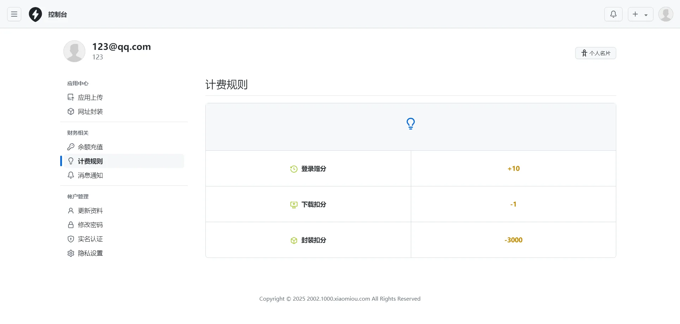The height and width of the screenshot is (324, 680).
Task: Click the 消息通知 bell icon in sidebar
Action: point(71,175)
